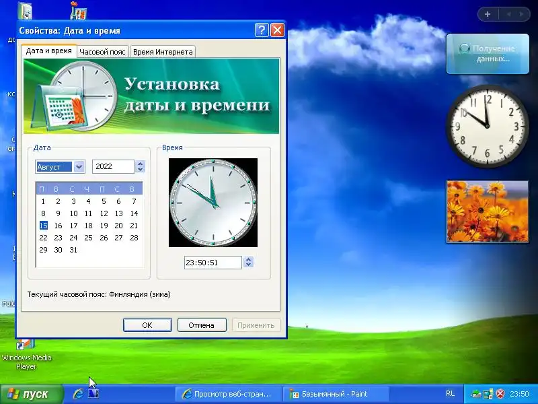Open the month dropdown showing Август
The height and width of the screenshot is (404, 538).
79,167
